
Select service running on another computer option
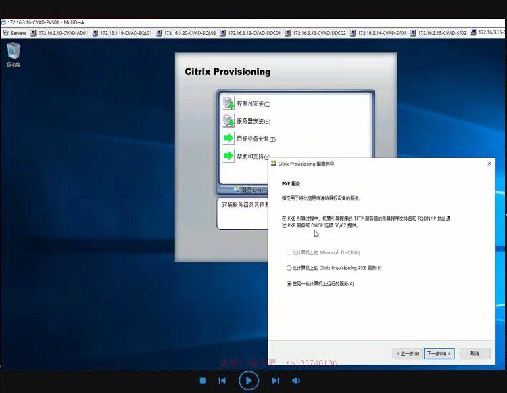(x=289, y=283)
